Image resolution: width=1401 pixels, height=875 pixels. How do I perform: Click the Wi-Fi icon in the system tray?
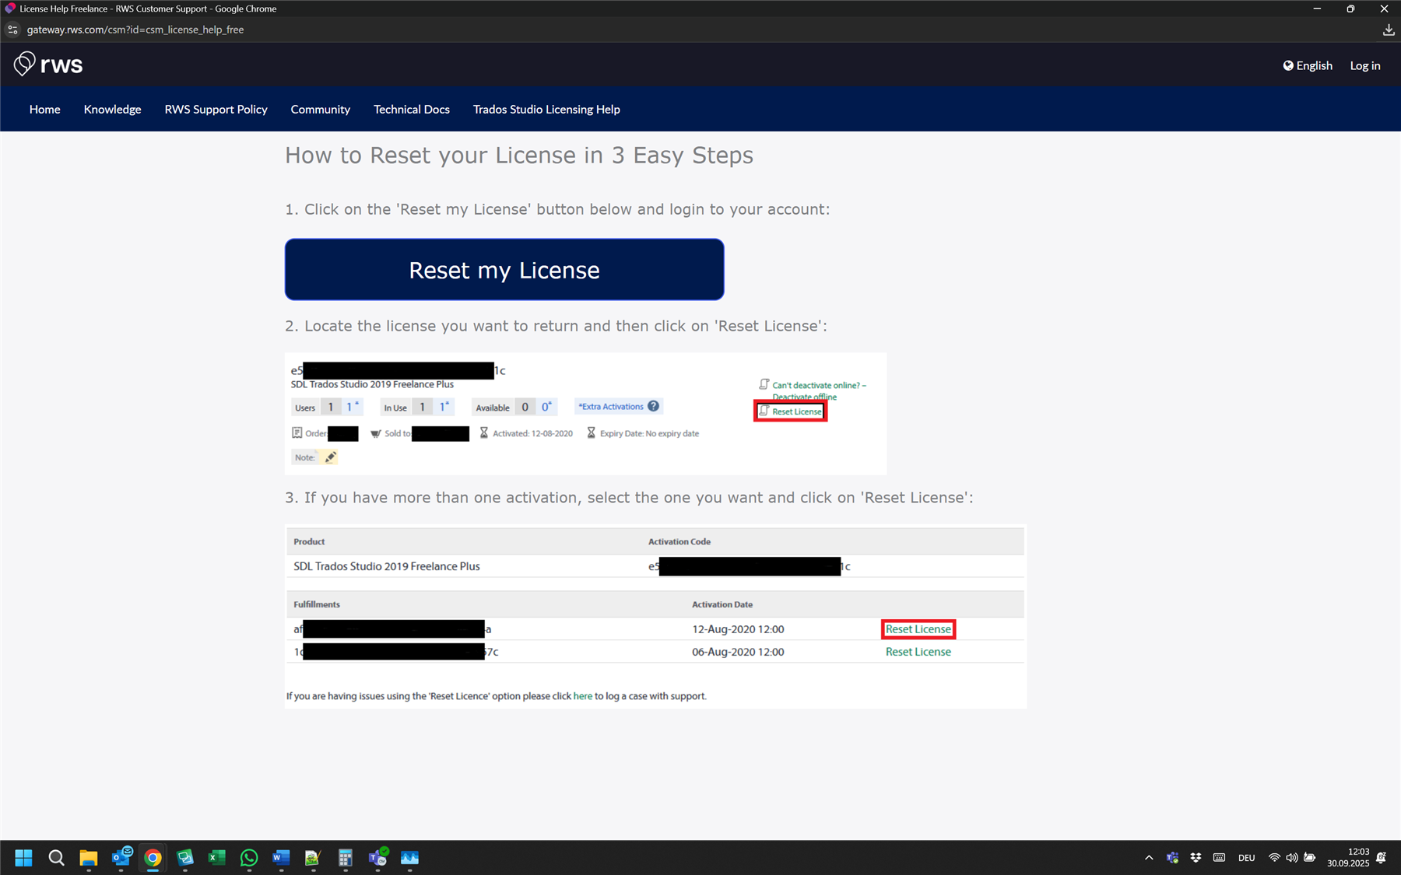click(1274, 858)
